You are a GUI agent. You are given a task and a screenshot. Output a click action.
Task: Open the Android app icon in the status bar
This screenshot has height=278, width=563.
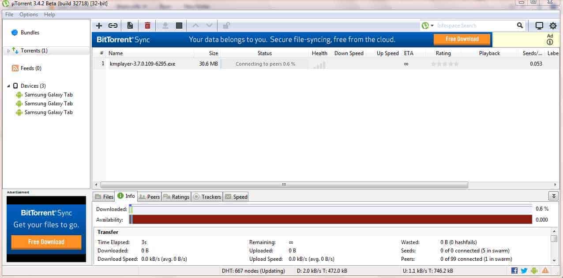coord(534,271)
